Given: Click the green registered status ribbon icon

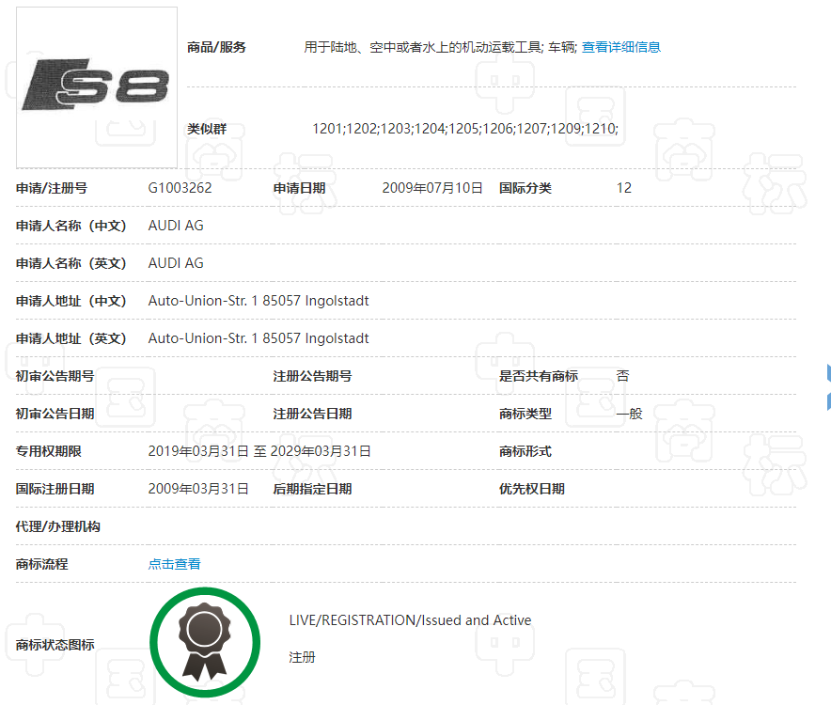Looking at the screenshot, I should pos(205,642).
